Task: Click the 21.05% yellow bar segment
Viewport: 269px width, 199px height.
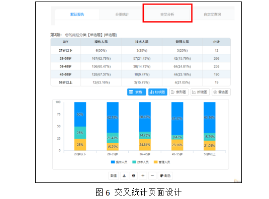Action: [x=210, y=146]
